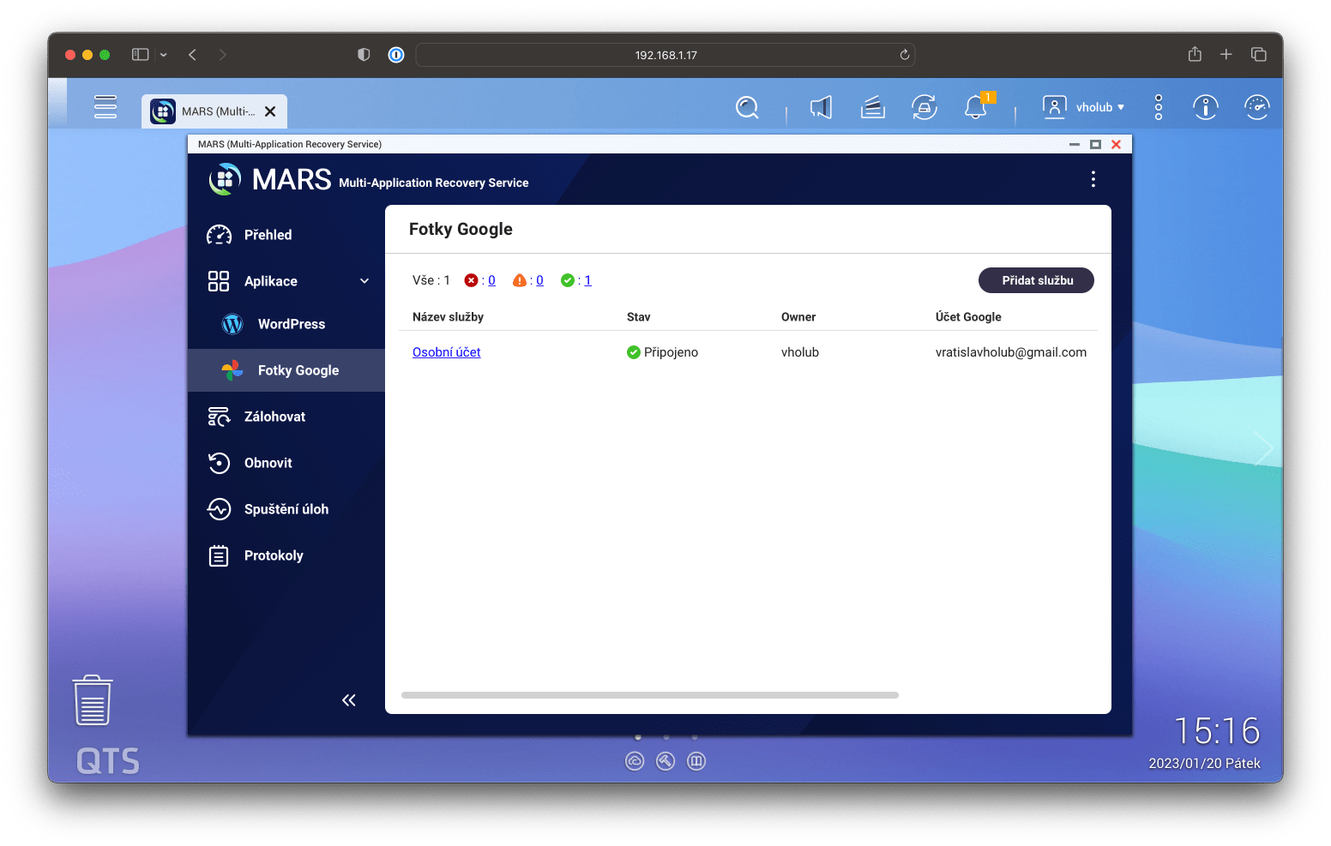
Task: Click the vholub owner cell
Action: click(x=800, y=352)
